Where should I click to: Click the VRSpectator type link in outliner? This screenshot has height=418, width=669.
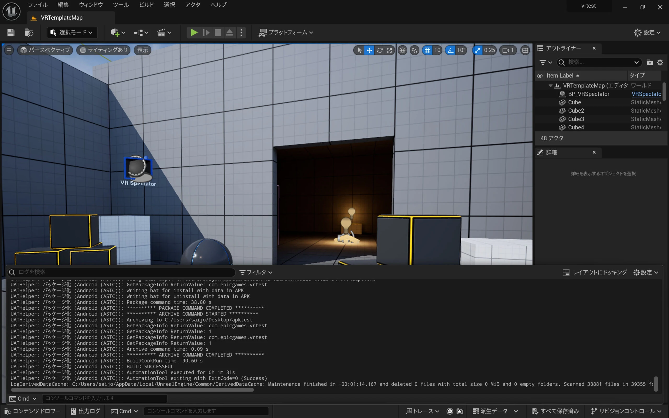click(x=646, y=94)
